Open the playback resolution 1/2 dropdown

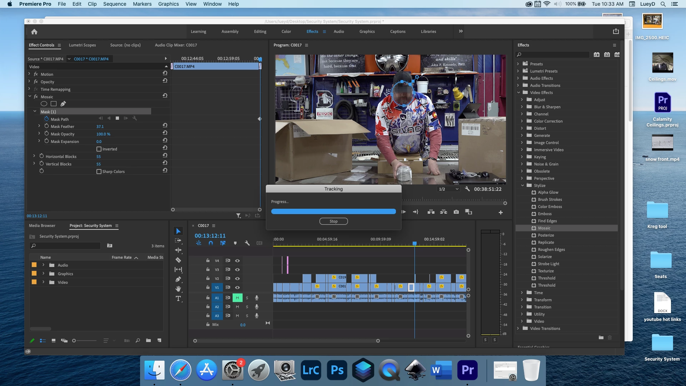pyautogui.click(x=448, y=189)
